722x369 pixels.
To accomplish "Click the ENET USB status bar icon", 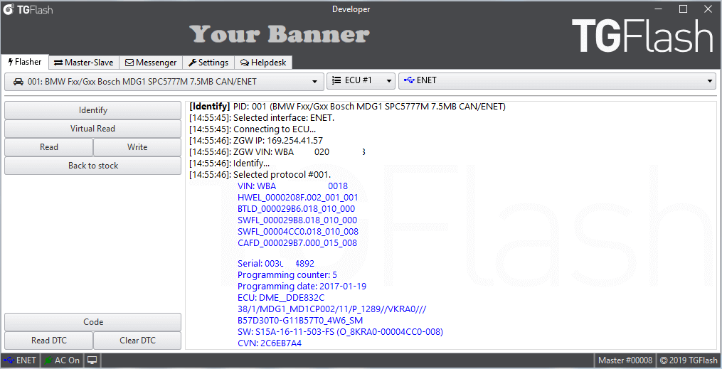I will point(9,360).
